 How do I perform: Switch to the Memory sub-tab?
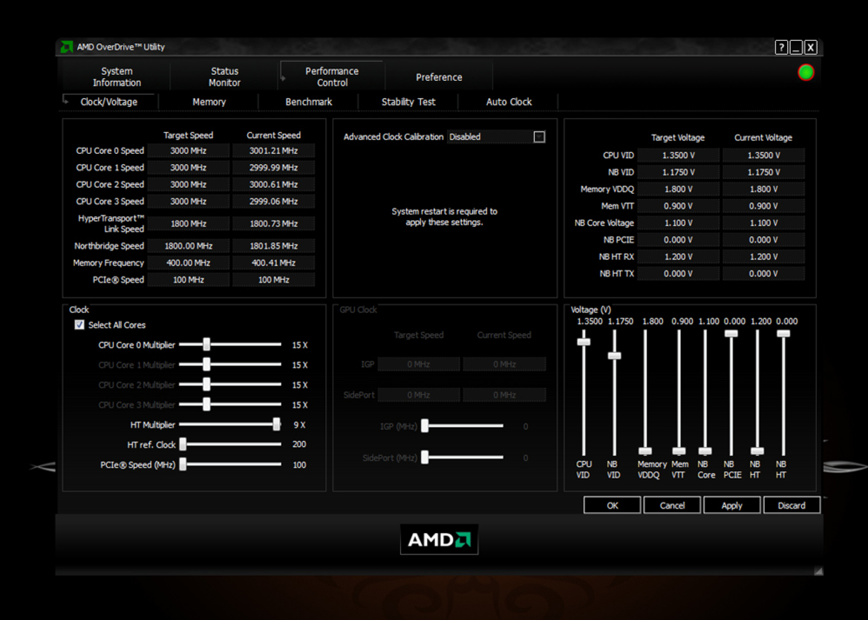209,102
